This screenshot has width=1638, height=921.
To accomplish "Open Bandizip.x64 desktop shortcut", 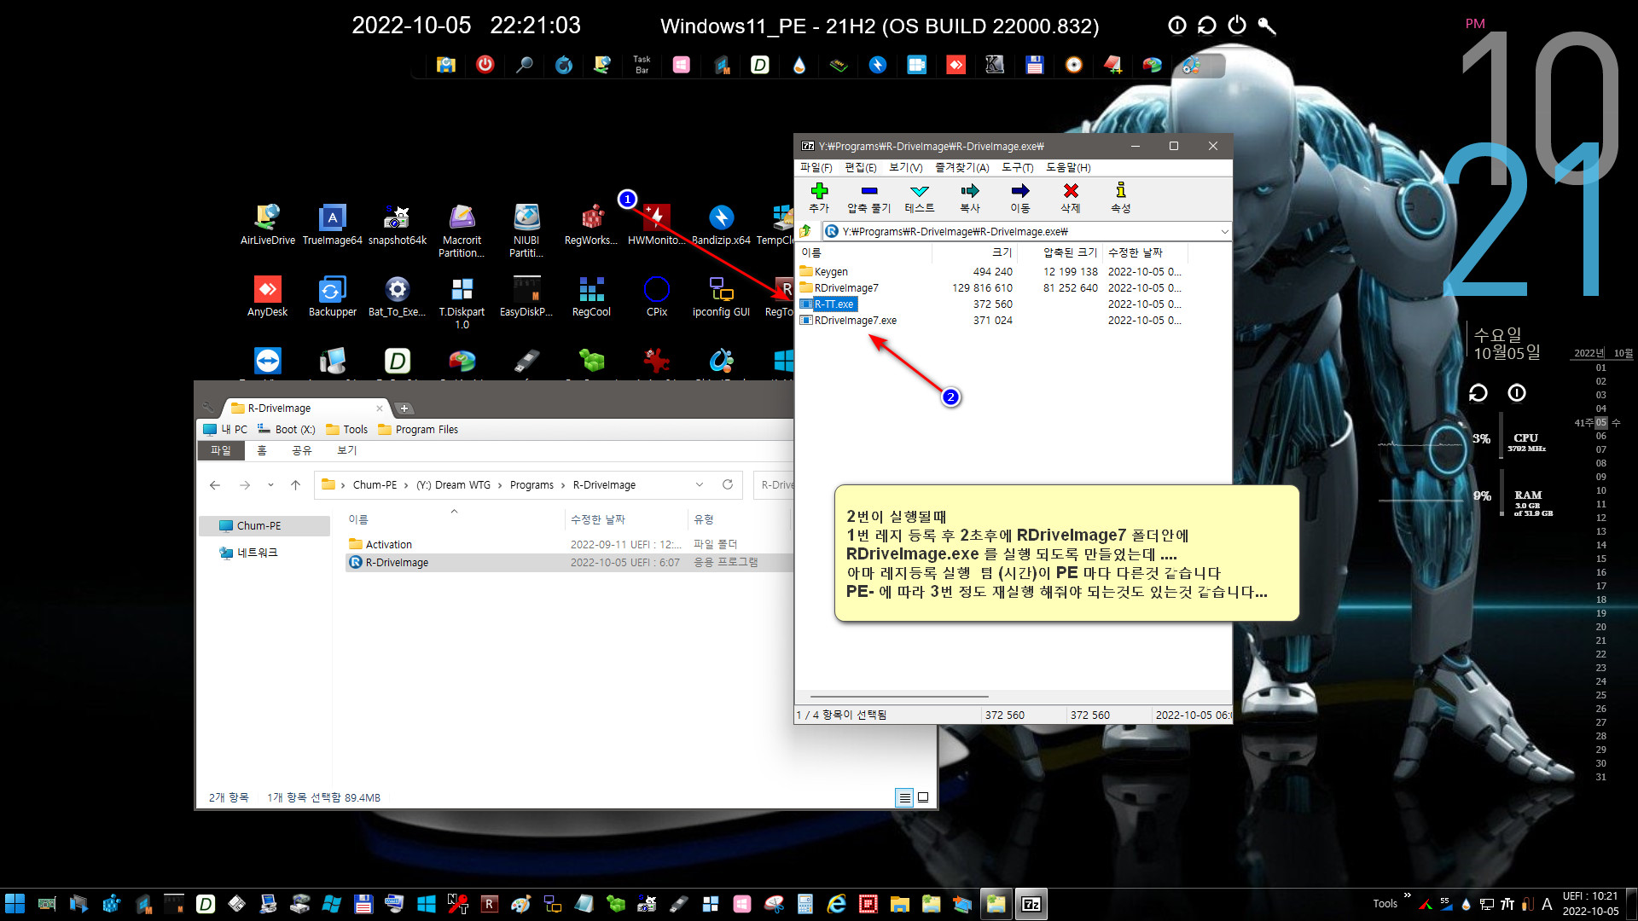I will [x=721, y=225].
